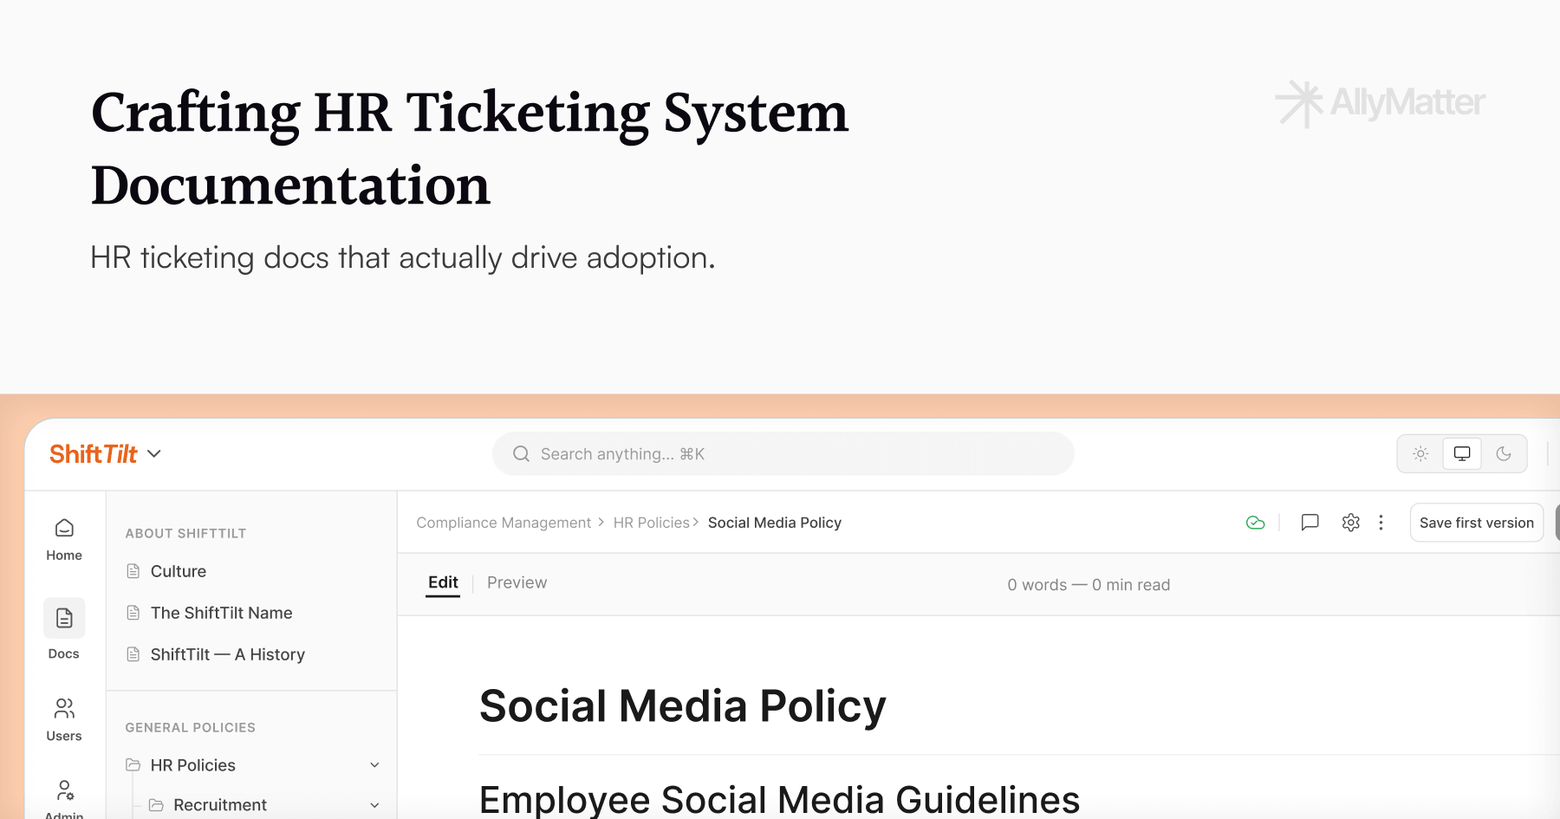Open the three-dot more options menu
The width and height of the screenshot is (1560, 819).
[x=1381, y=523]
